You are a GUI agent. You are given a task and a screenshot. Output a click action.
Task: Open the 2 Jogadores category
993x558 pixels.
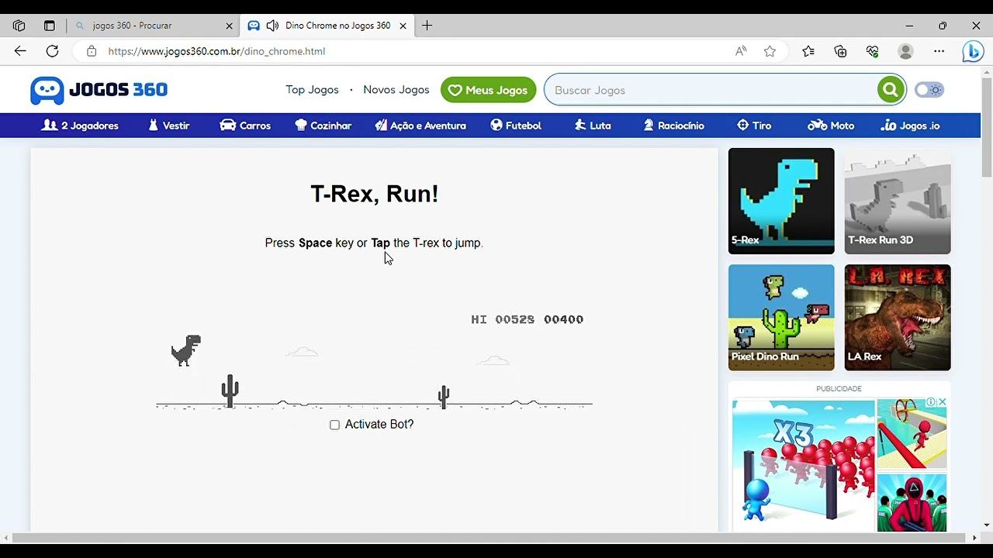[x=80, y=126]
